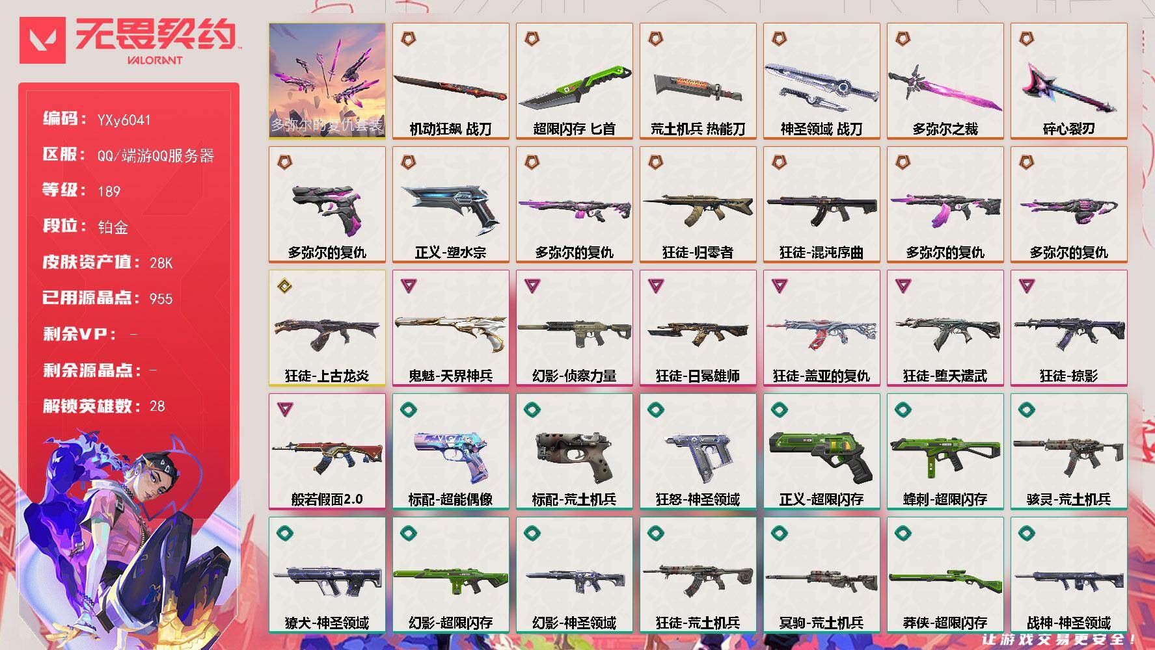
Task: Click the 多弥尔之裁 pink sword
Action: [x=945, y=81]
